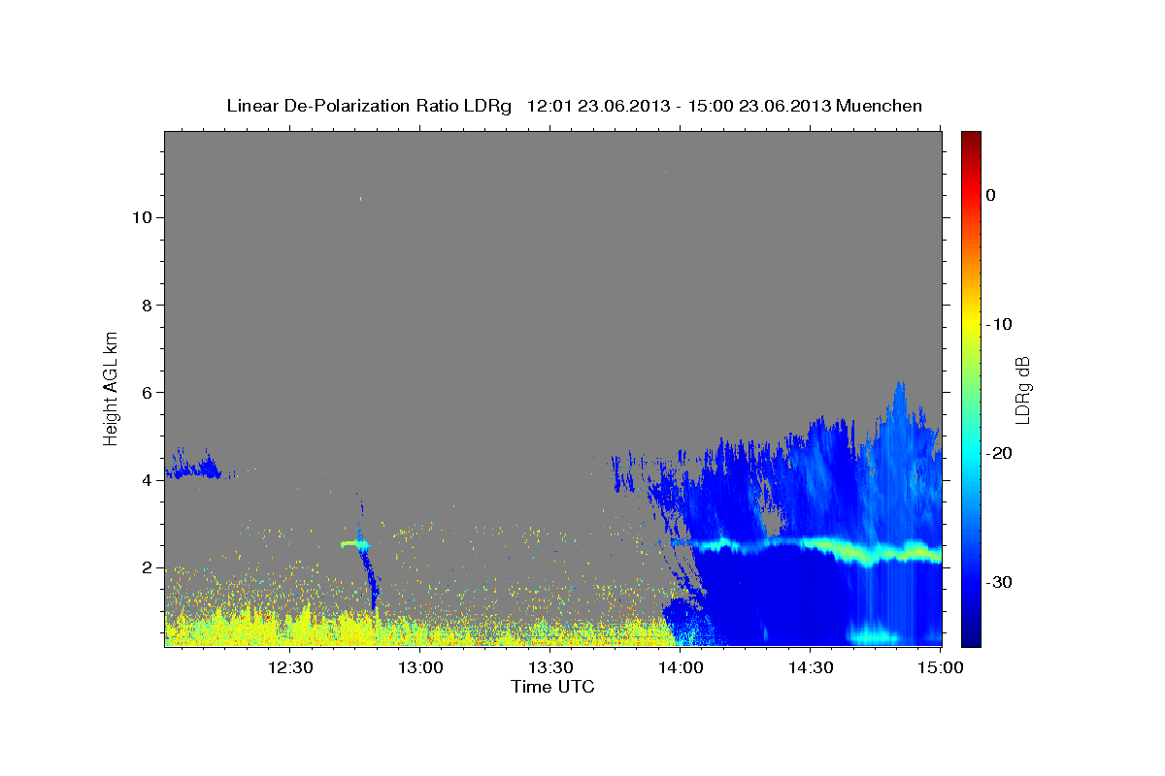Click the height tick label 6

point(146,392)
